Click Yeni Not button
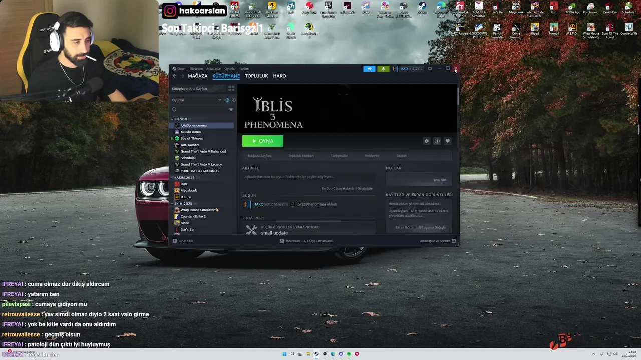The width and height of the screenshot is (641, 360). (x=439, y=180)
